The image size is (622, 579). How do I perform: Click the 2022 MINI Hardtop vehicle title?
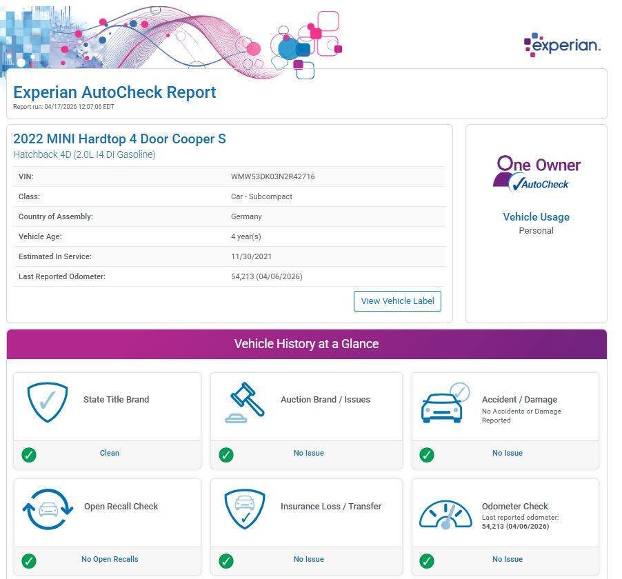click(x=119, y=139)
